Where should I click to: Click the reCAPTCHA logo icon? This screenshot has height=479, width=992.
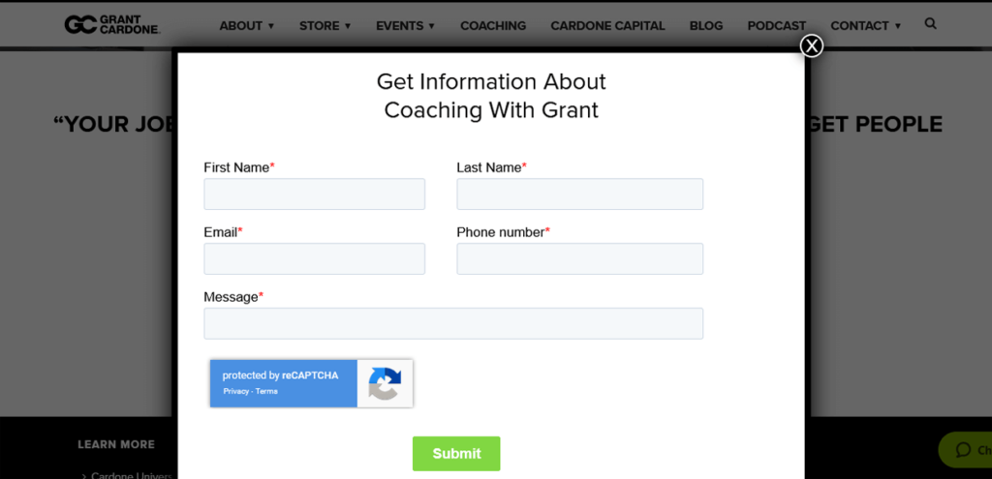[x=385, y=383]
